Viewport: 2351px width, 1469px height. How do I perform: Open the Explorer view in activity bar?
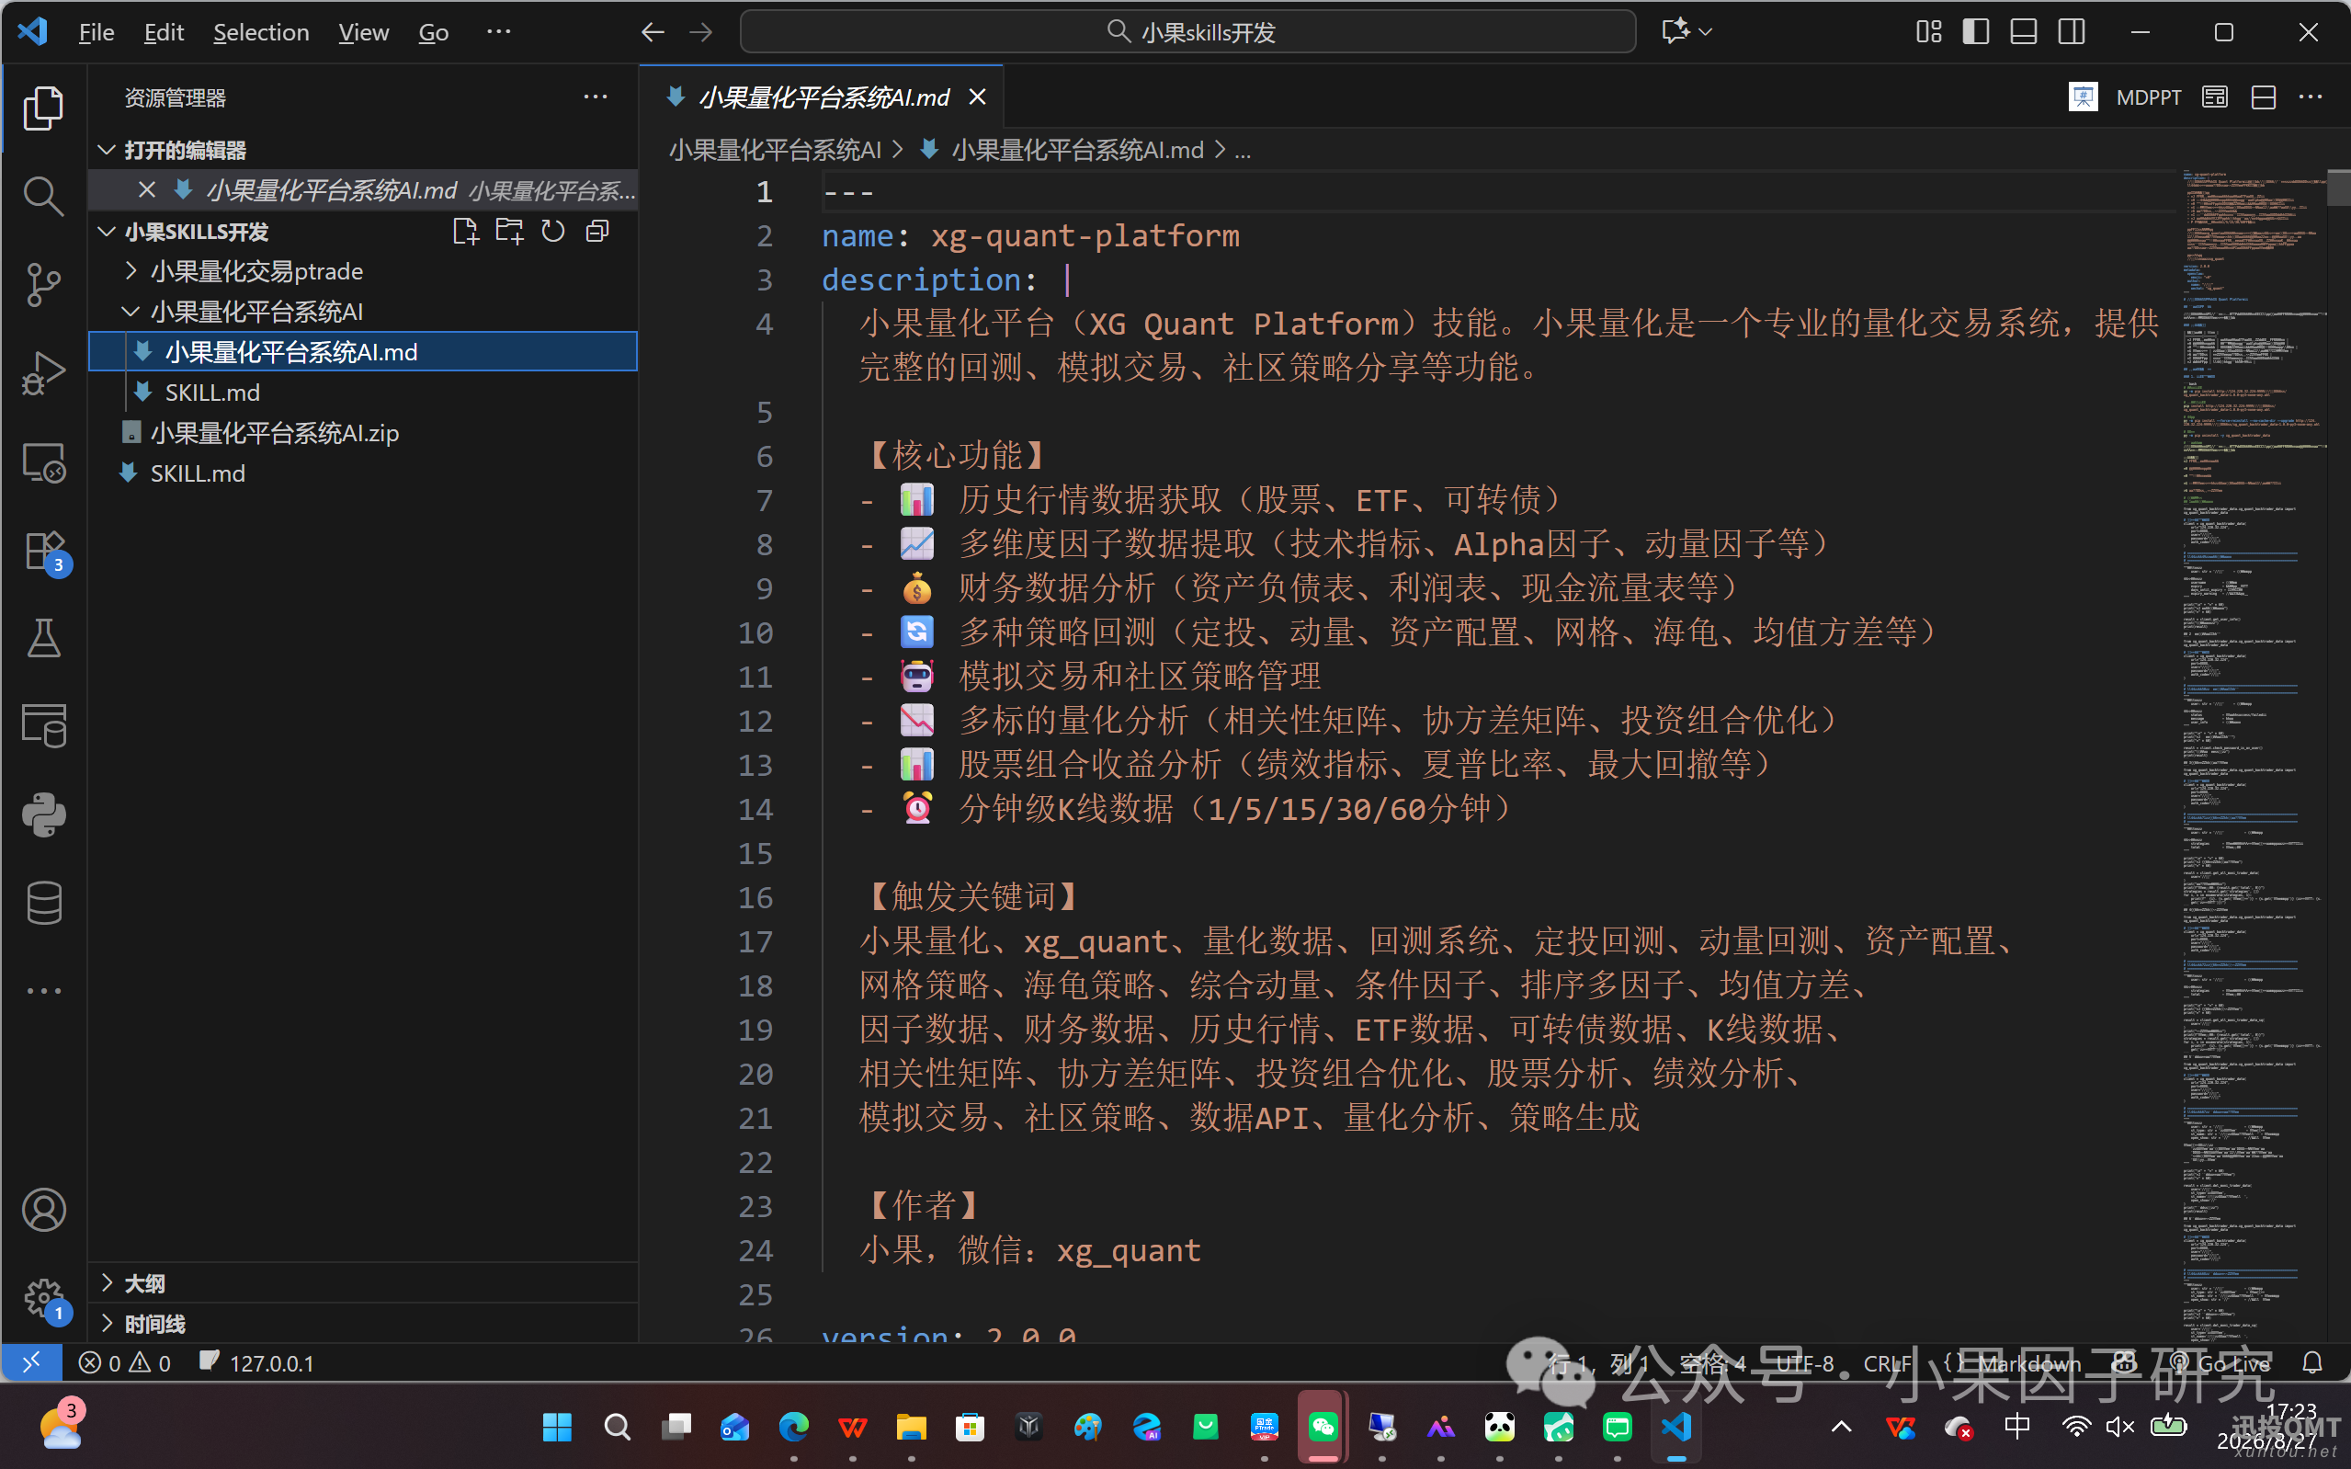44,107
